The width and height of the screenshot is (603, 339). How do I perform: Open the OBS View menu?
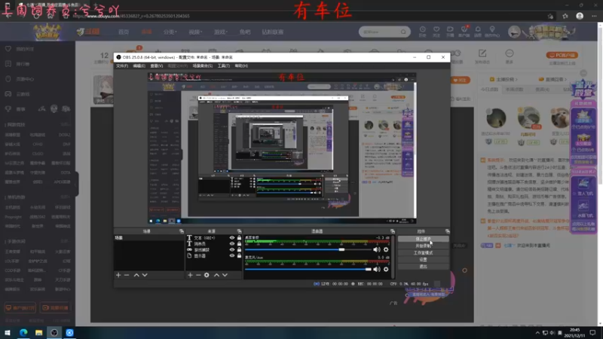point(157,66)
